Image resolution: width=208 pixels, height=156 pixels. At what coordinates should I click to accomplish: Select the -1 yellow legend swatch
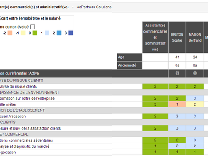click(23, 33)
